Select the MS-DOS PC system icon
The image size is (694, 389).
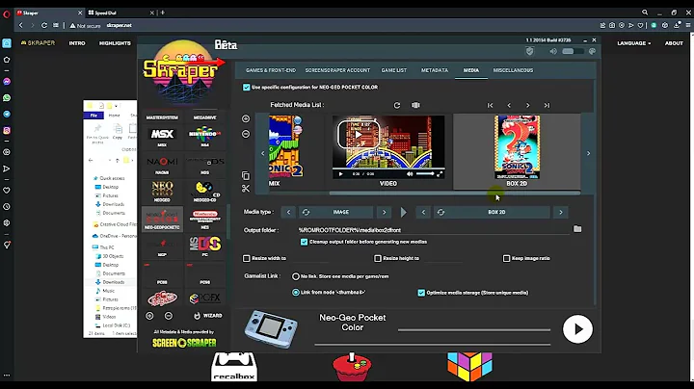[x=205, y=246]
